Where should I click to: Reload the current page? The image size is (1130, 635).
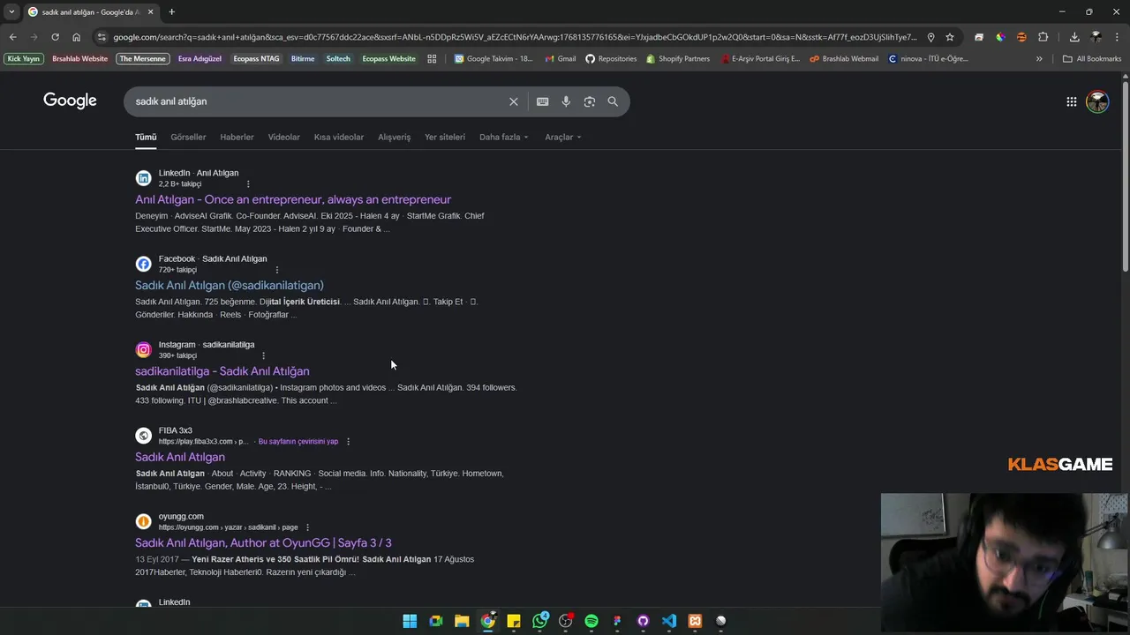(x=55, y=37)
